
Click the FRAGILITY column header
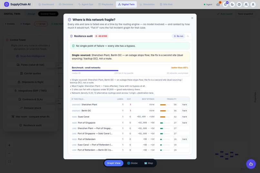coord(172,99)
